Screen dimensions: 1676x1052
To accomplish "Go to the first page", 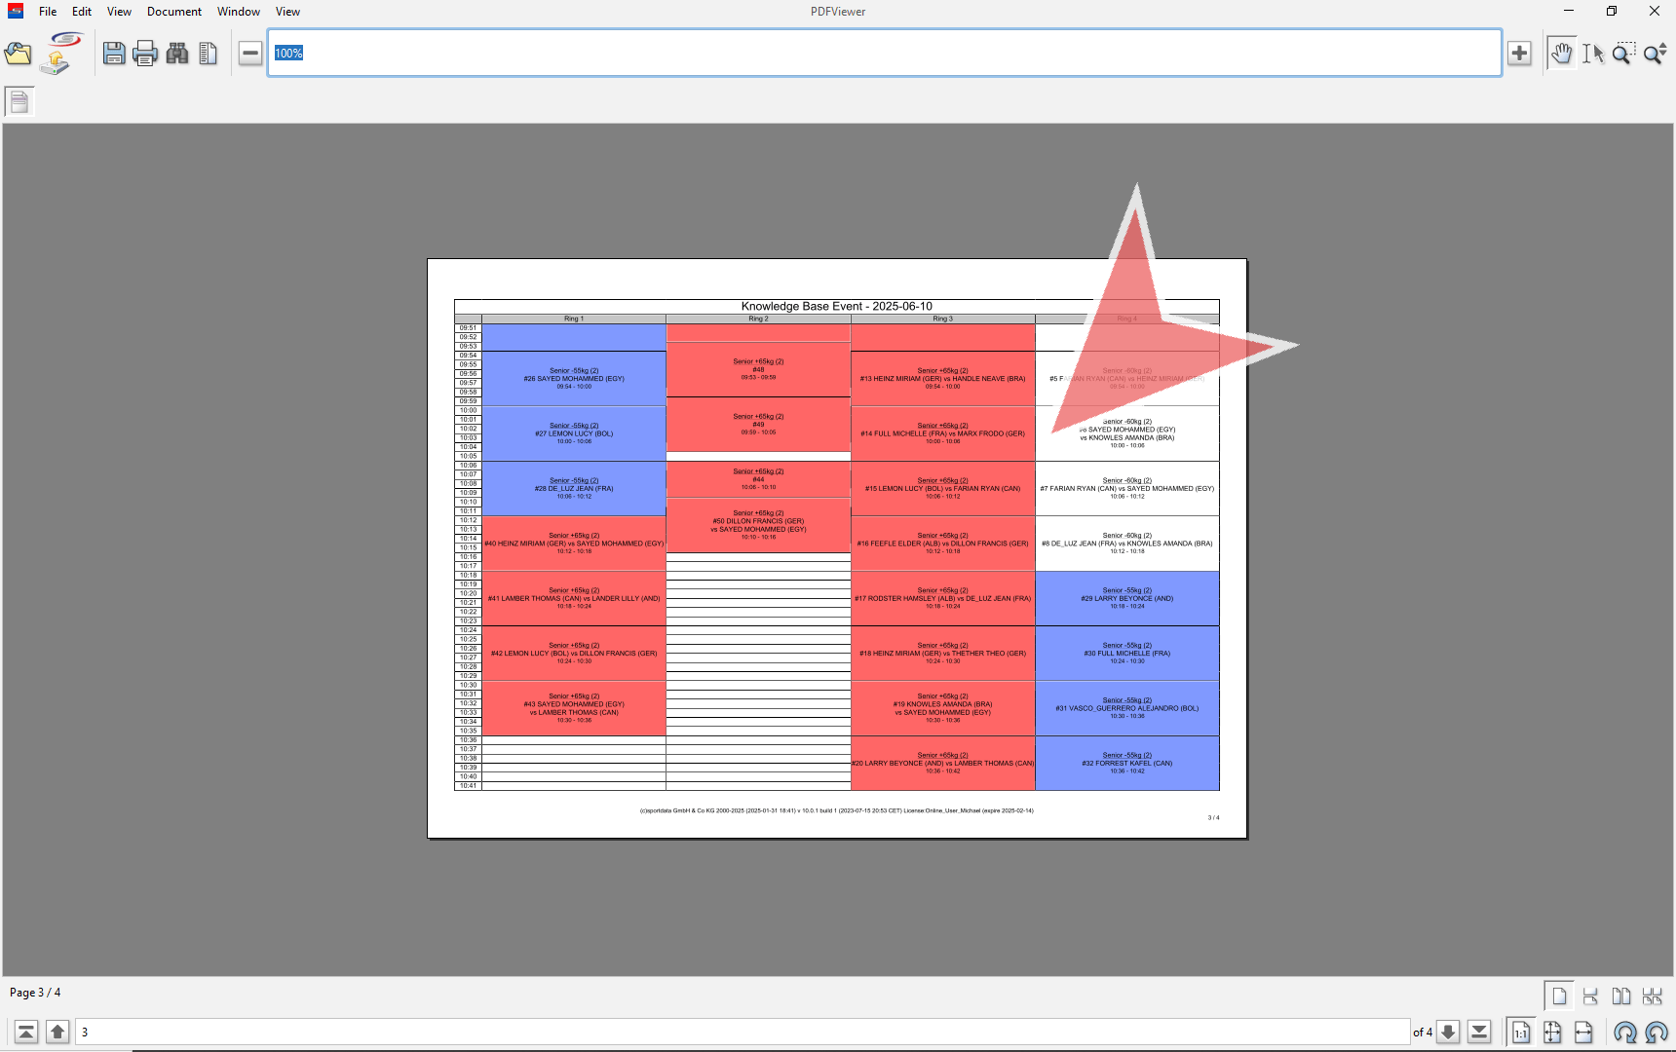I will 26,1033.
